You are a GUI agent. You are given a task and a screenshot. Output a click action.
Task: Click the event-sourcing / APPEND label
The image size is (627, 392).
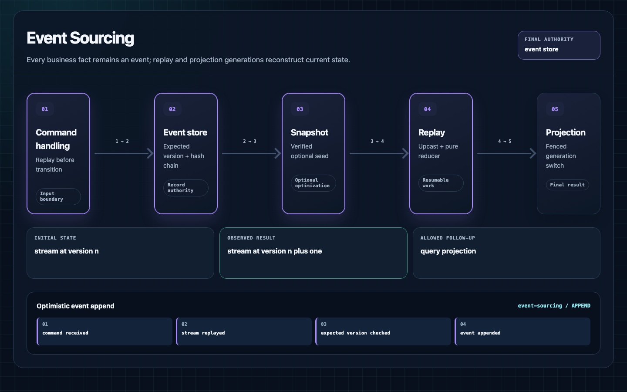[x=554, y=306]
